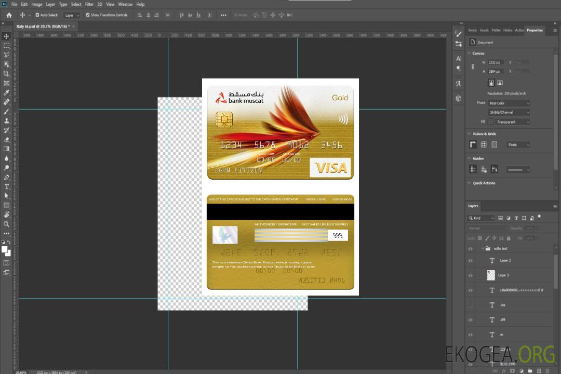561x374 pixels.
Task: Switch to the Layers tab
Action: 473,206
